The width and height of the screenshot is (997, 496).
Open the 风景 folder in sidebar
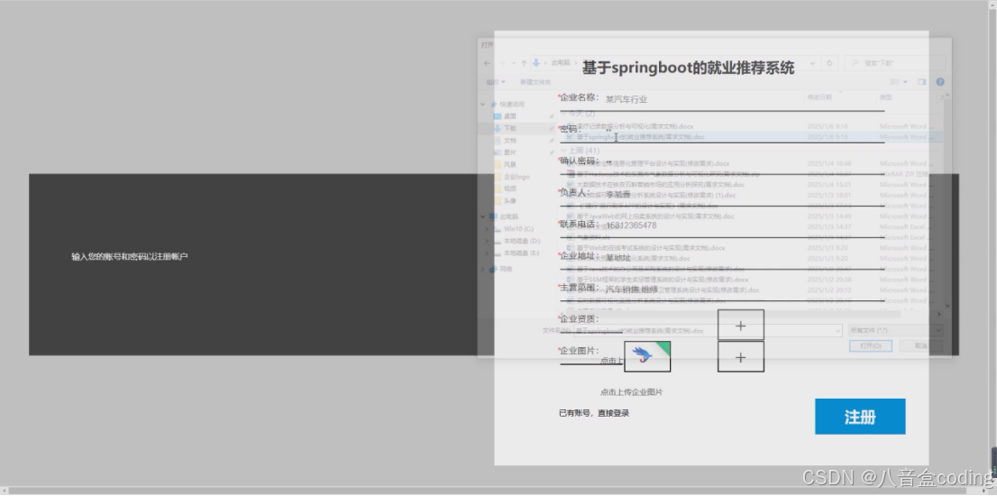coord(510,165)
